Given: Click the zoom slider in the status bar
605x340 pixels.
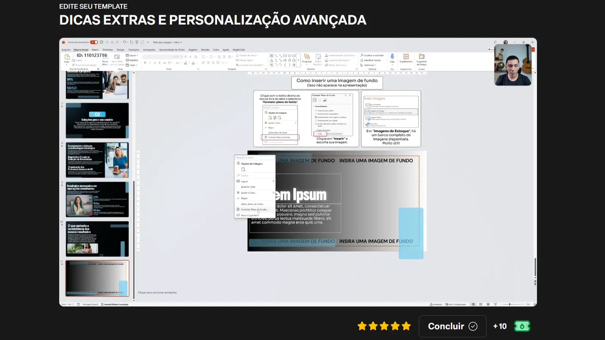Looking at the screenshot, I should point(512,304).
